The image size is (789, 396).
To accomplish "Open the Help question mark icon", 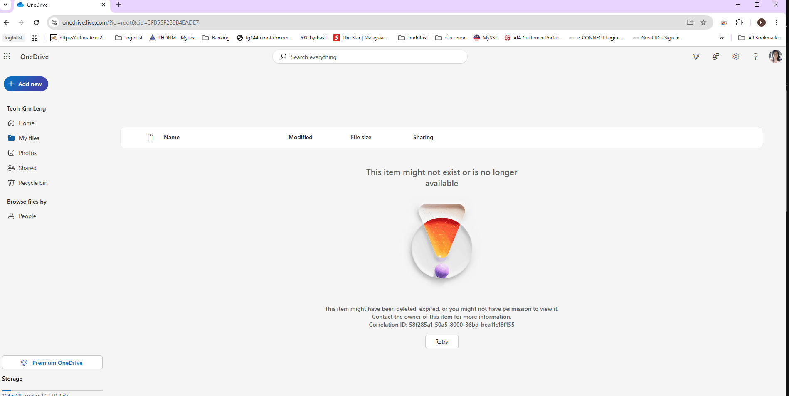I will tap(756, 57).
